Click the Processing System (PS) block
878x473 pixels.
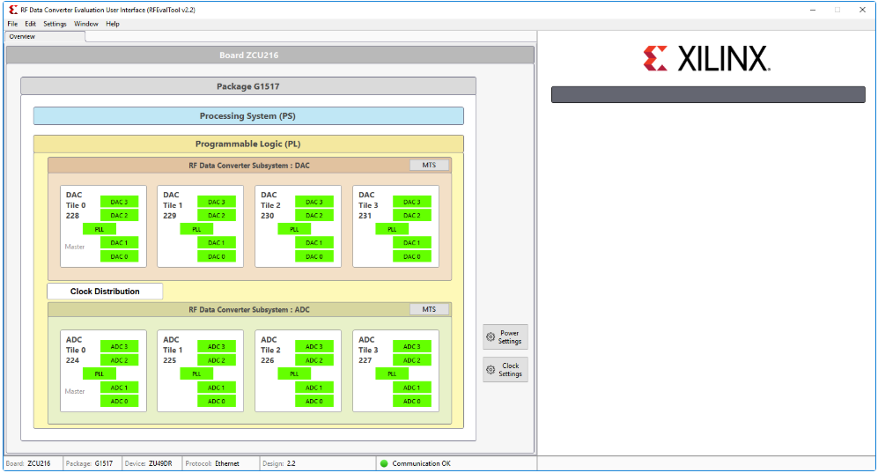pos(248,116)
